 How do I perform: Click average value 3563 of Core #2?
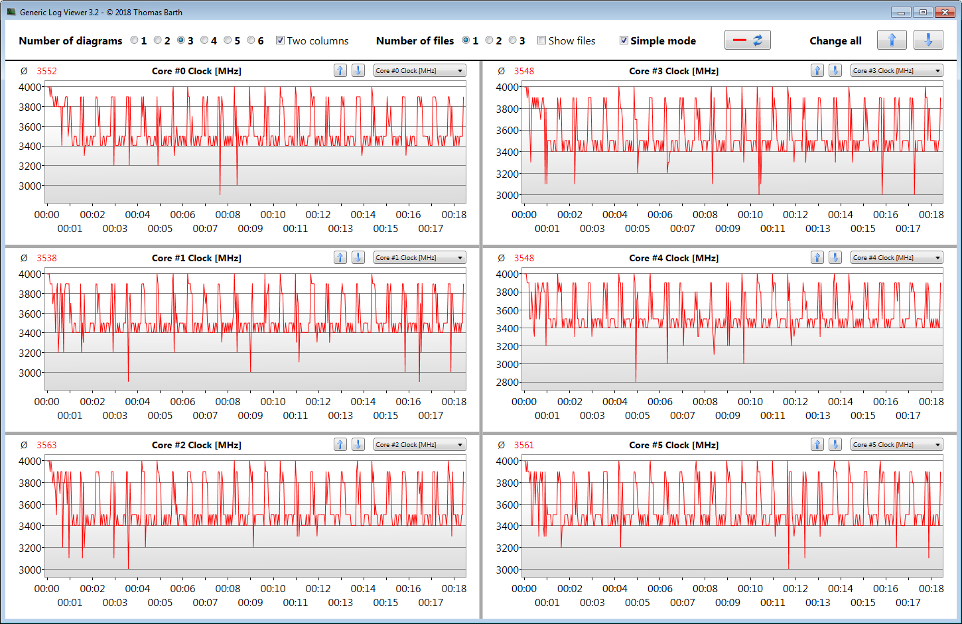pyautogui.click(x=46, y=445)
